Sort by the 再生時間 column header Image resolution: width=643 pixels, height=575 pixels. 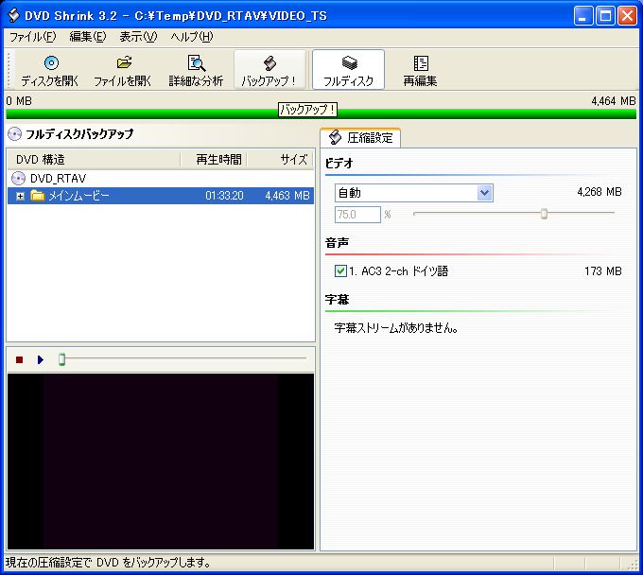pyautogui.click(x=217, y=159)
